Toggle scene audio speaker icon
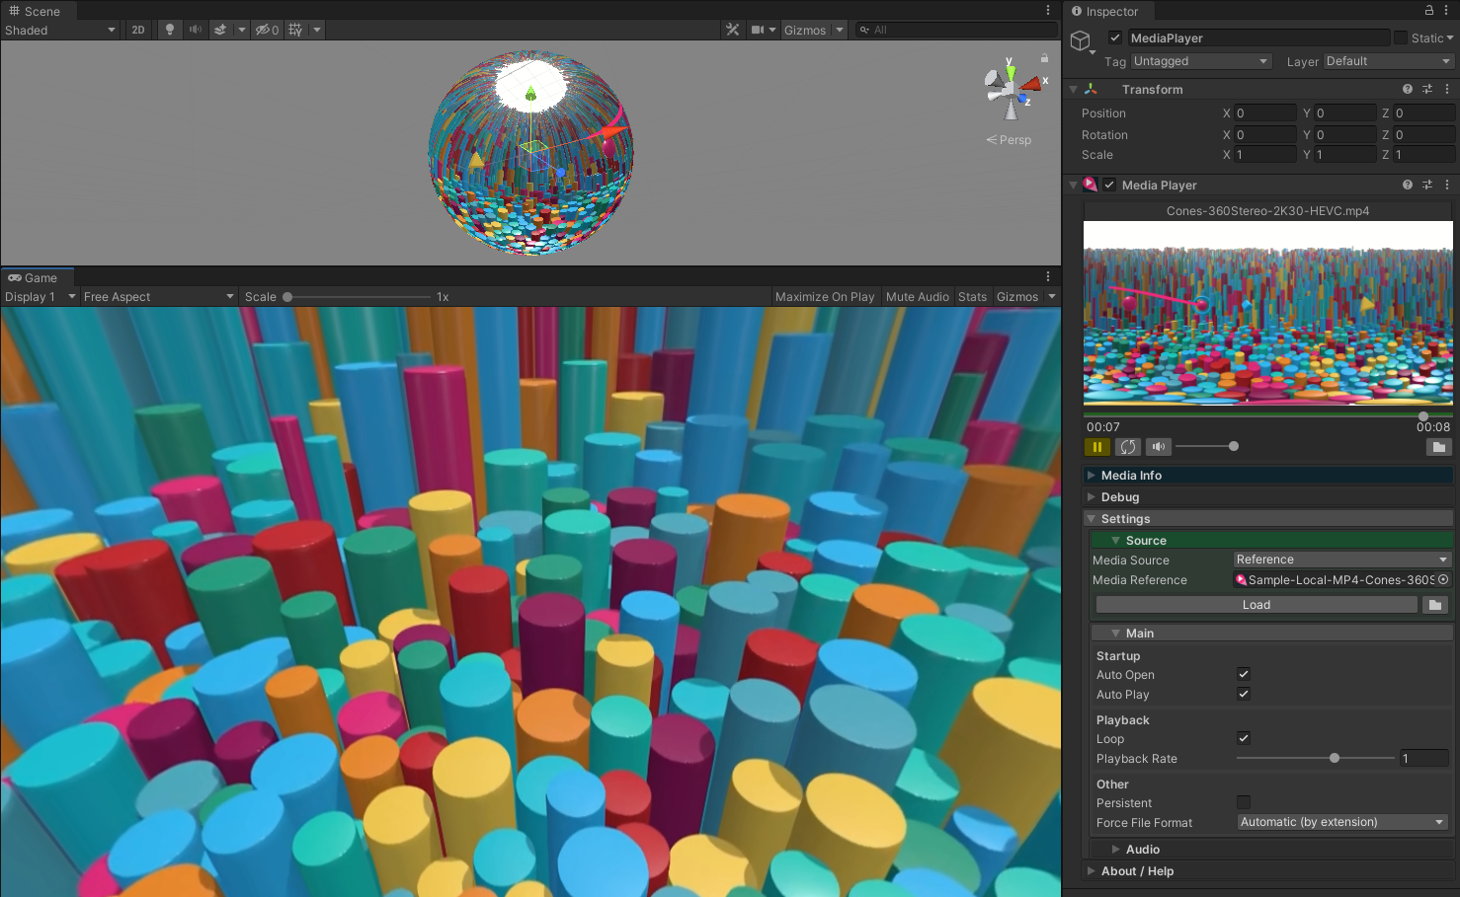Viewport: 1460px width, 897px height. [196, 30]
